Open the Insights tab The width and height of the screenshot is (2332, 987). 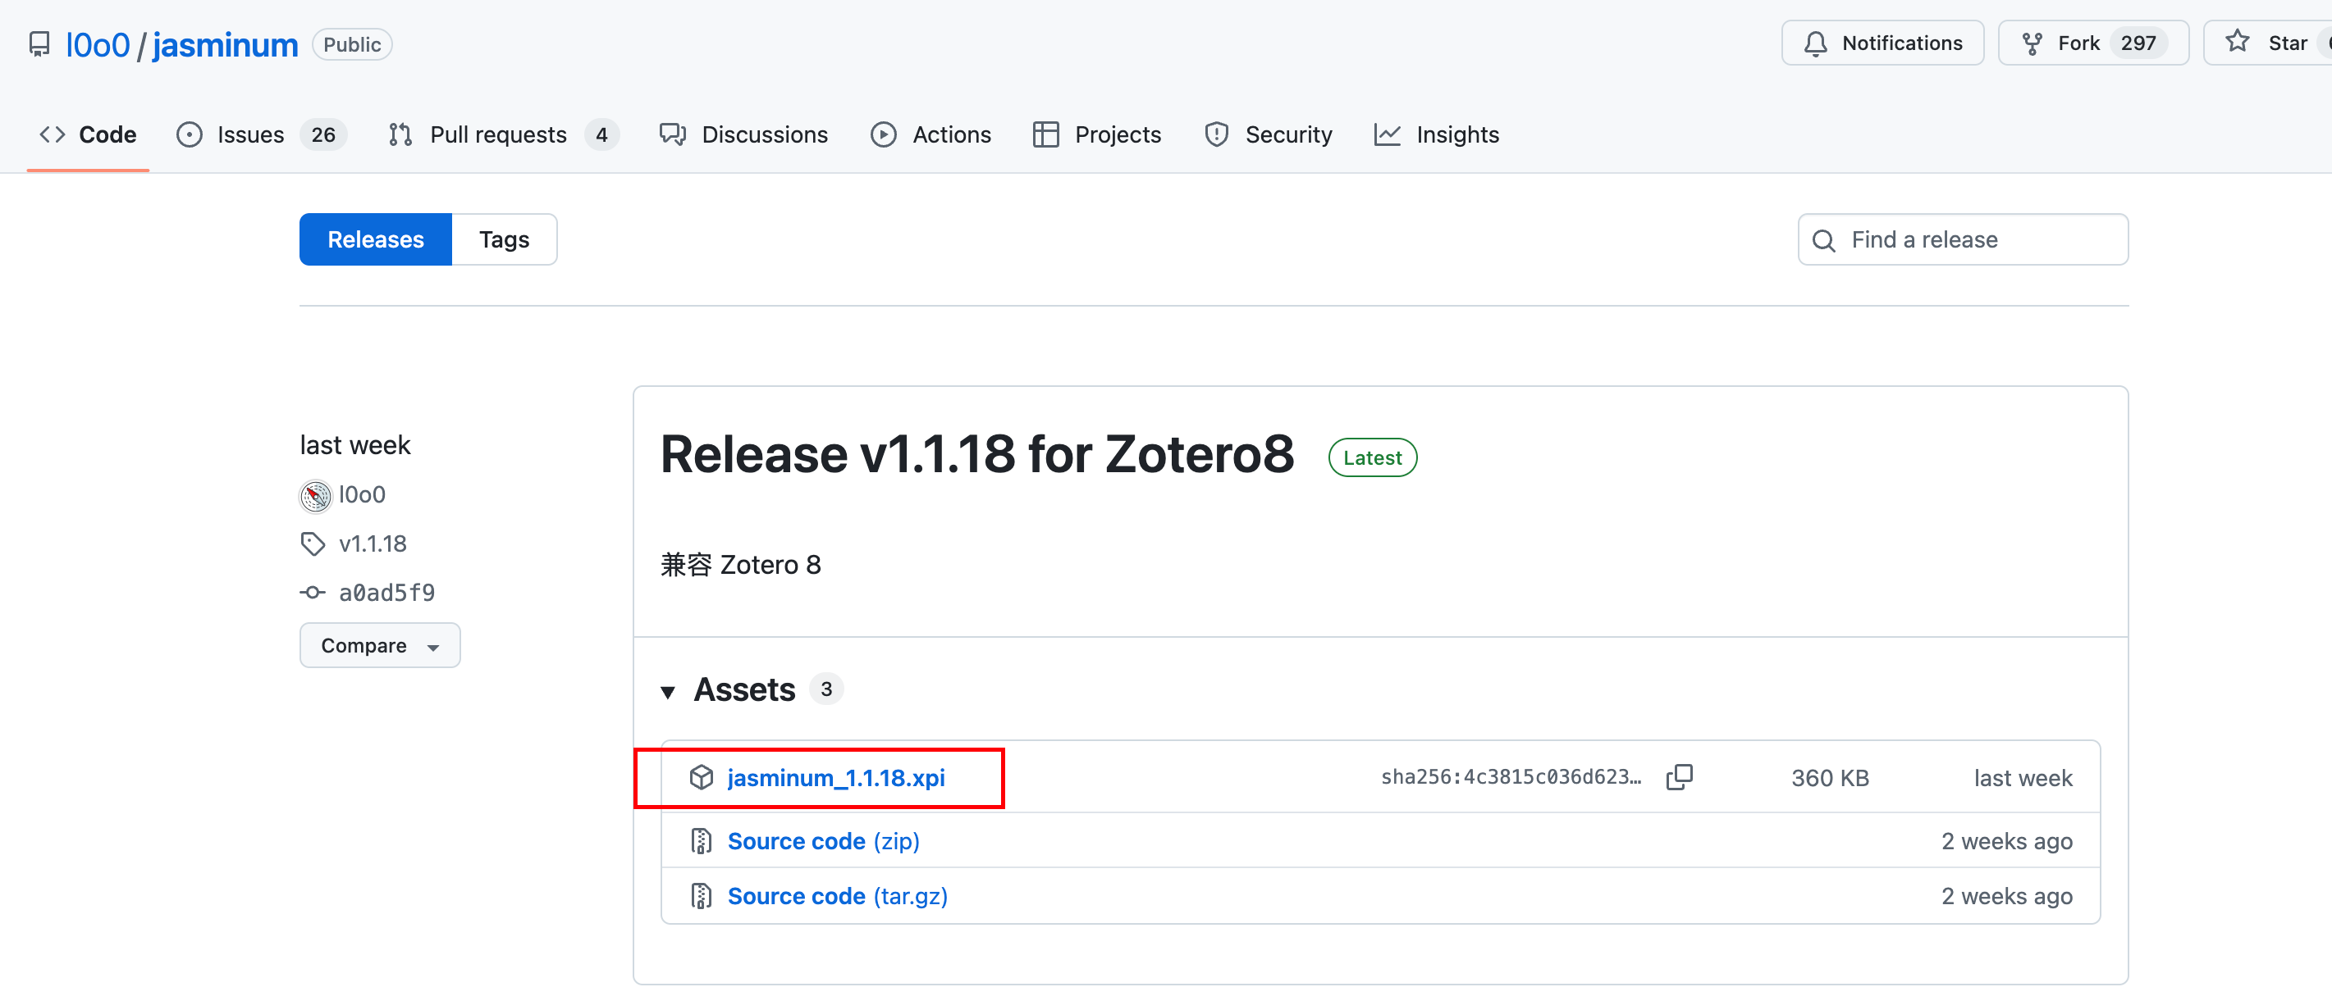(1436, 134)
